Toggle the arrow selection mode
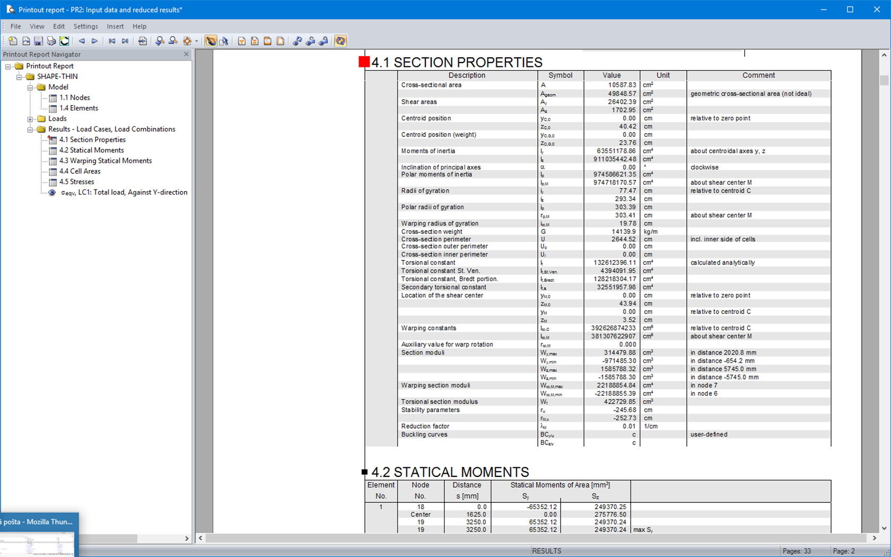 tap(224, 41)
